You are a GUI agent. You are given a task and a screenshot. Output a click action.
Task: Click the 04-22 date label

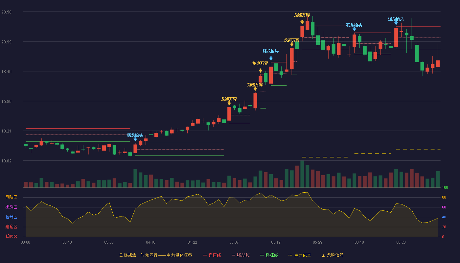[x=192, y=242]
